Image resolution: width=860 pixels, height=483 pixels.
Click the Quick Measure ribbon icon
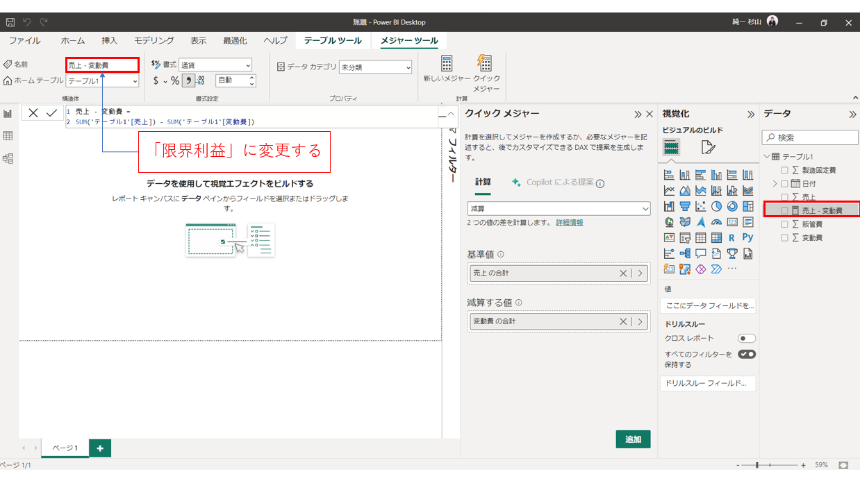click(x=485, y=63)
